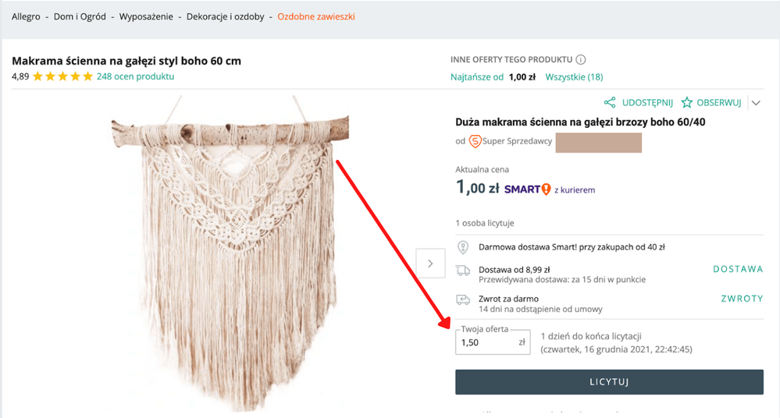Viewport: 780px width, 418px height.
Task: Click the share icon next to UDOSTĘPNIJ
Action: point(610,102)
